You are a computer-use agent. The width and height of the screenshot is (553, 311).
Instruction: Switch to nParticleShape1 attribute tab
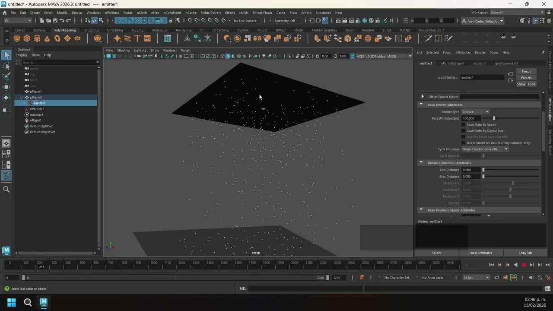point(452,63)
